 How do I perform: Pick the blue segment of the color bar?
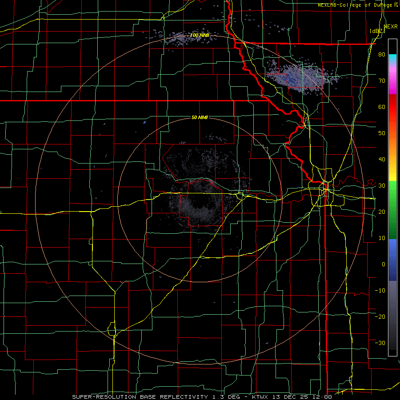coord(392,260)
